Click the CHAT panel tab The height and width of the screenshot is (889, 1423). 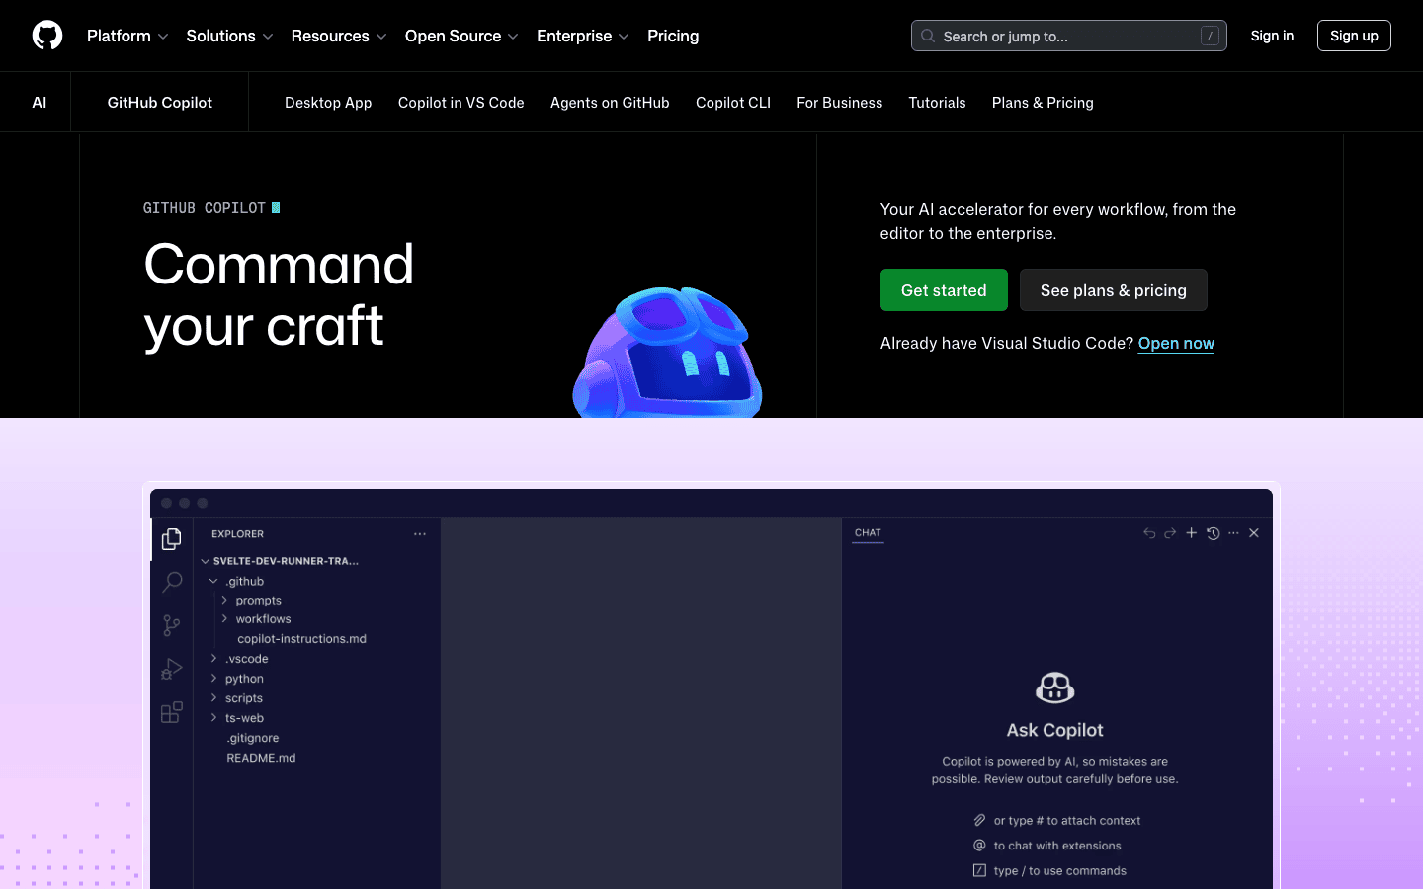868,533
